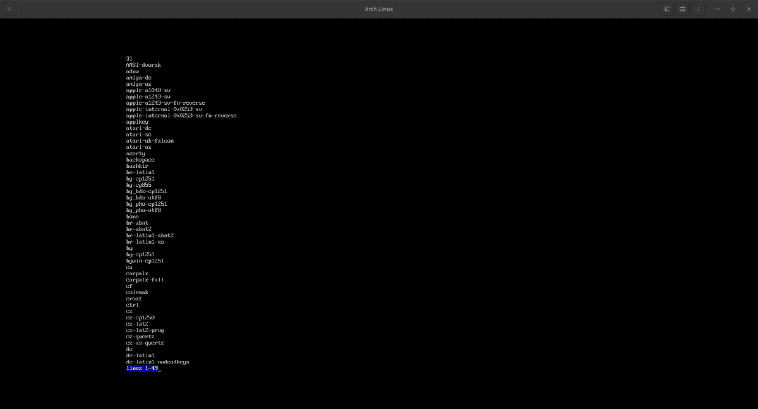Go back using the header back arrow
Screen dimensions: 758x409
click(9, 9)
